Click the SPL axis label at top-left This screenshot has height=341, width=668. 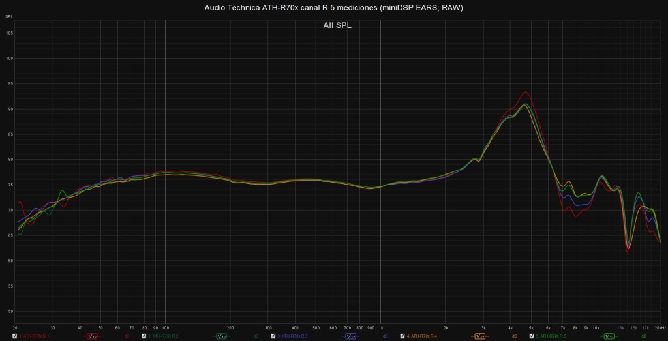[9, 14]
